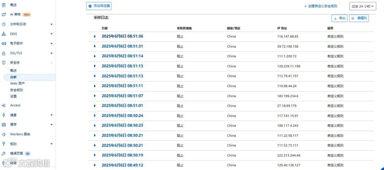Screen dimensions: 384x170
Task: Click the plus icon on 添加筛选器
Action: click(x=90, y=6)
